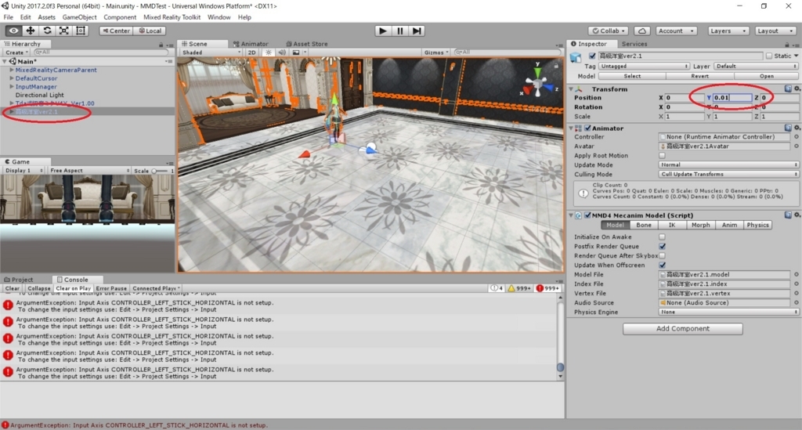The height and width of the screenshot is (430, 802).
Task: Select the Rotate tool
Action: click(47, 31)
